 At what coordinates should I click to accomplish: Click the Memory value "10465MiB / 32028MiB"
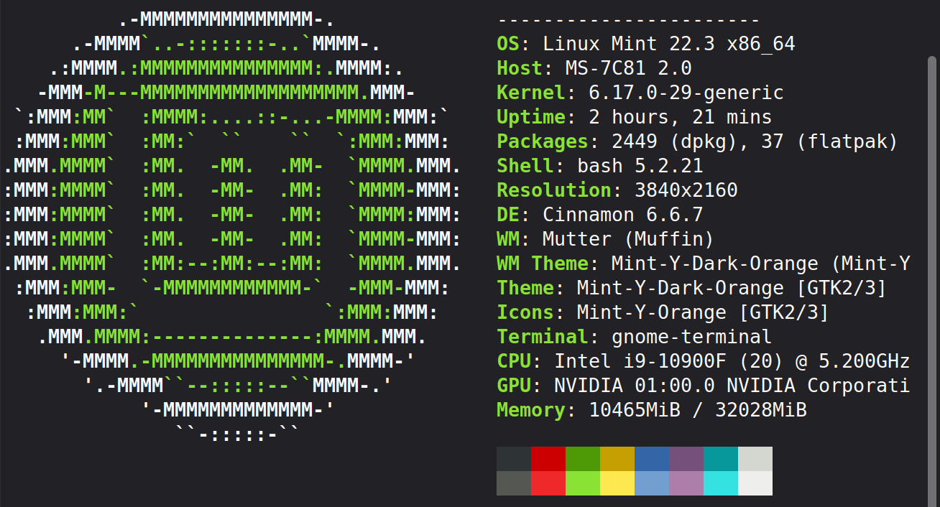[x=698, y=411]
